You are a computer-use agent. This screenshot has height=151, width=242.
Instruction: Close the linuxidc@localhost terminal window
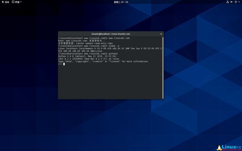point(161,34)
